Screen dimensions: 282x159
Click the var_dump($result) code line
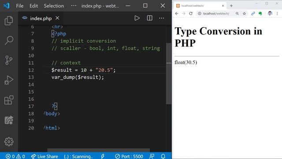click(x=78, y=77)
